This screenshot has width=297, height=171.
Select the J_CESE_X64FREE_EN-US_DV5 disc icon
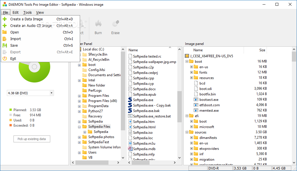tap(187, 56)
